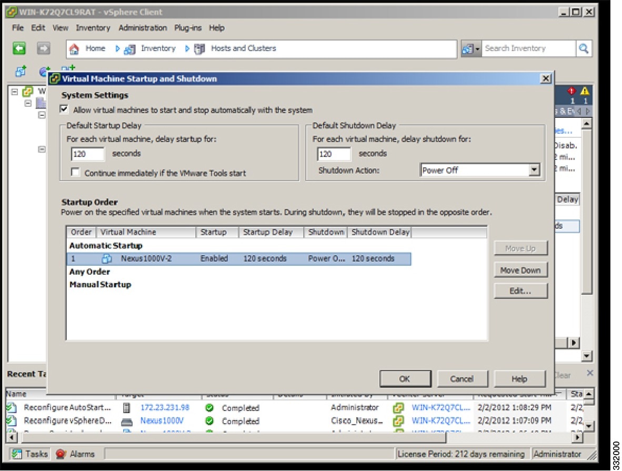
Task: Click right panel vertical scrollbar up arrow
Action: click(x=587, y=124)
